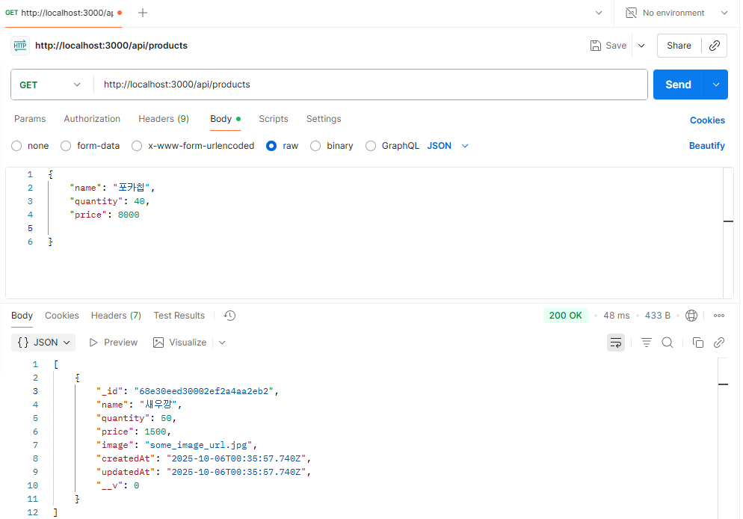Open response more options ellipsis
The width and height of the screenshot is (743, 519).
[719, 316]
